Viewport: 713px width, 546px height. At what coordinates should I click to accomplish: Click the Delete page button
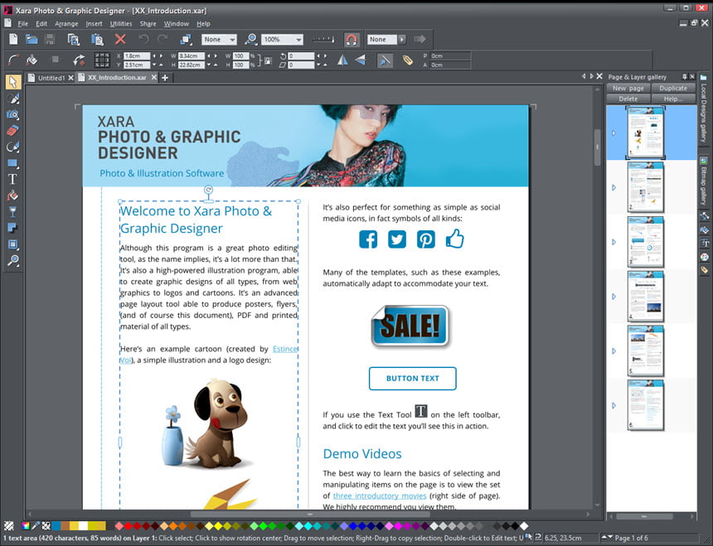pyautogui.click(x=628, y=99)
